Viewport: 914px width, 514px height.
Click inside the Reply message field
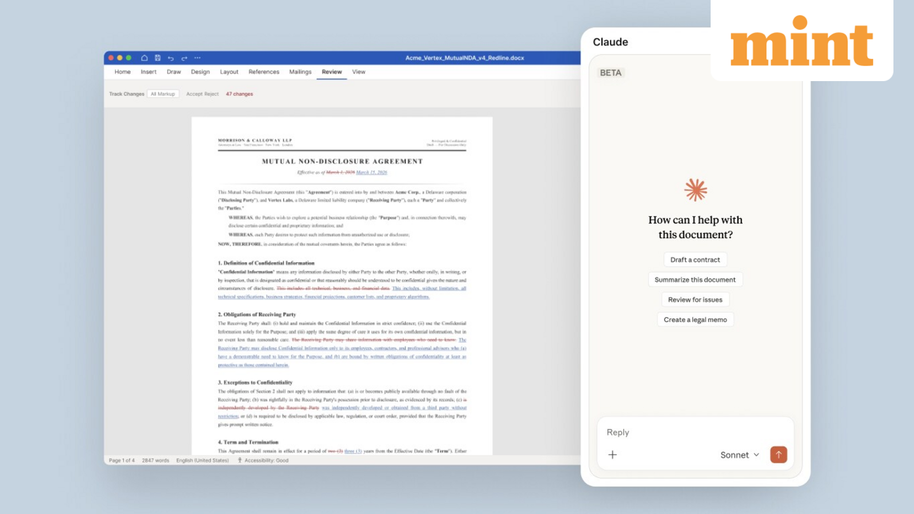click(657, 432)
